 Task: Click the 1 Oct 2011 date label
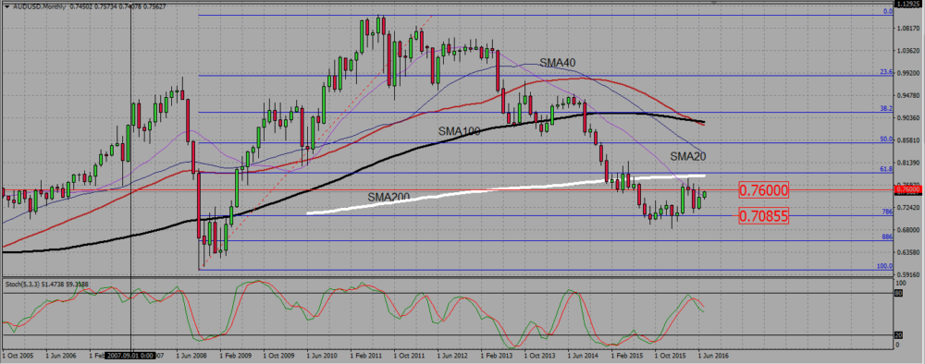pyautogui.click(x=409, y=357)
